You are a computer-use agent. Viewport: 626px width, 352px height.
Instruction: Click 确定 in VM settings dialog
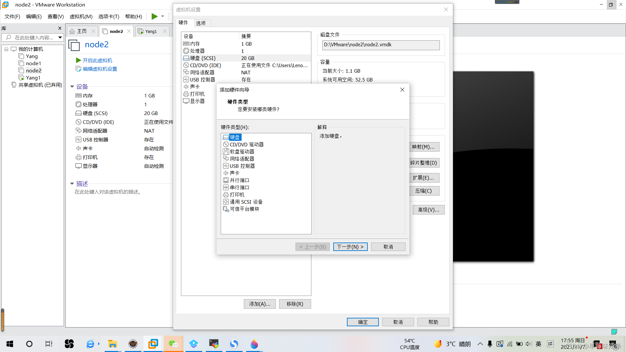(363, 322)
